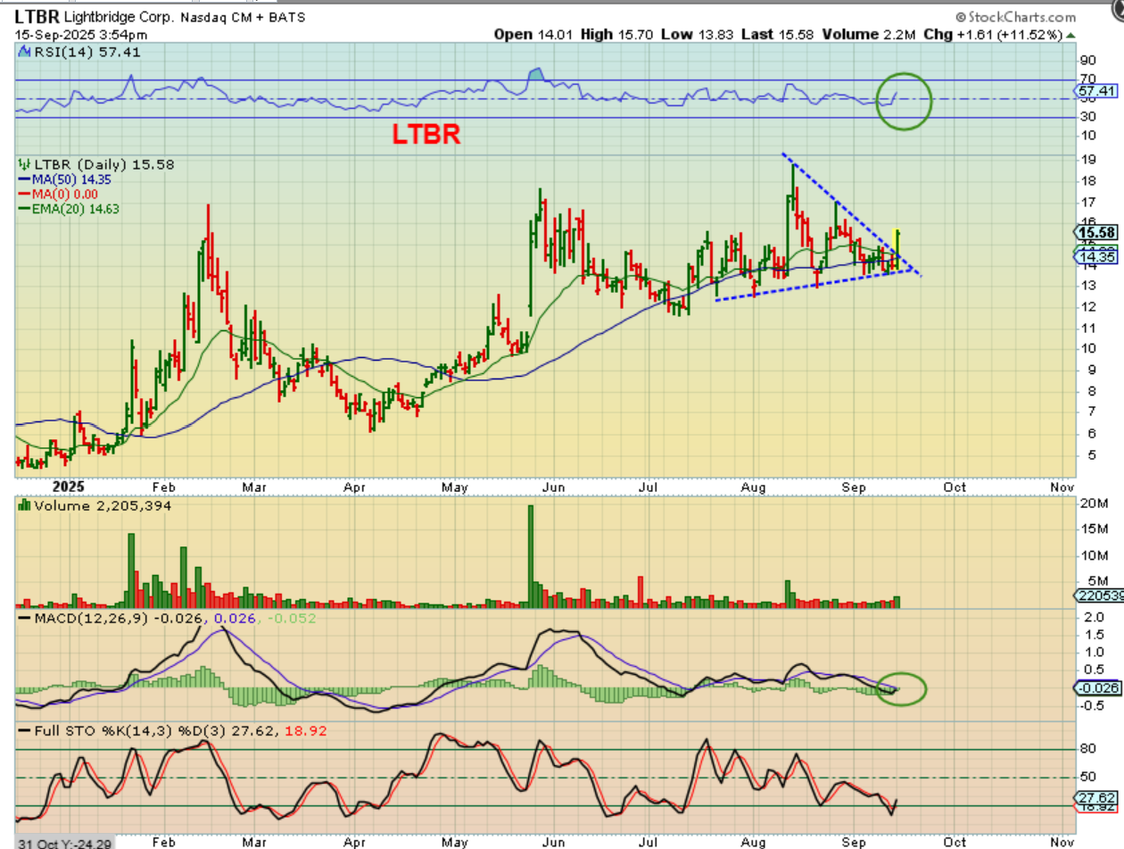Viewport: 1124px width, 849px height.
Task: Click the MACD panel legend icon
Action: [24, 619]
